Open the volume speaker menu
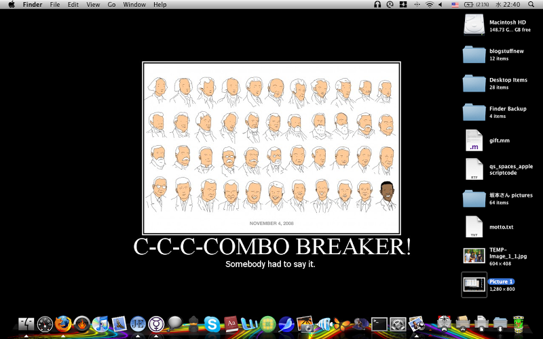This screenshot has height=339, width=543. [441, 5]
